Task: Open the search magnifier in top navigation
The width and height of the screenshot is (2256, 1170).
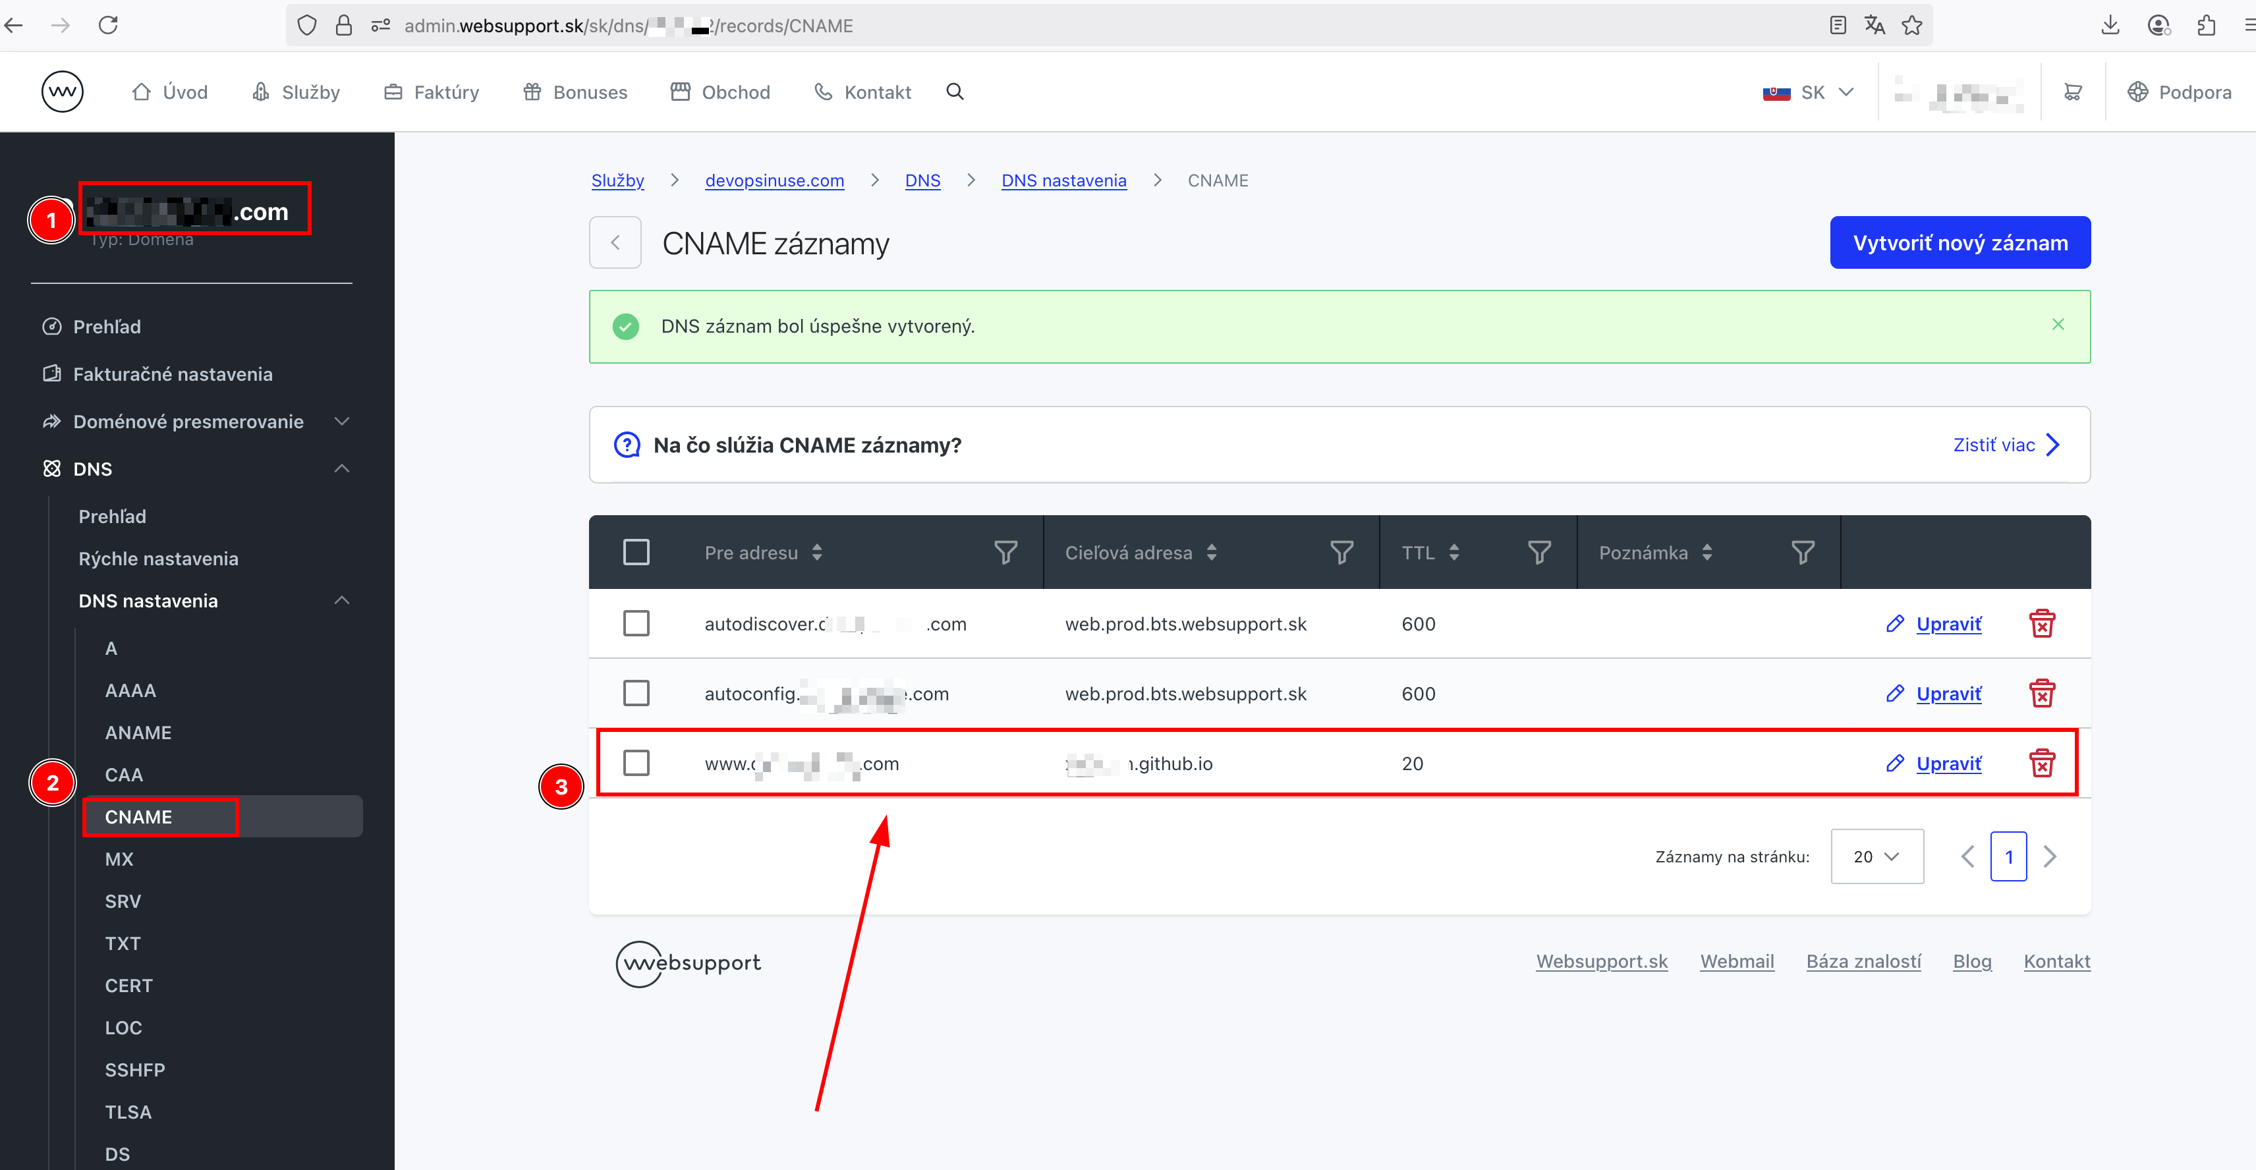Action: pos(955,92)
